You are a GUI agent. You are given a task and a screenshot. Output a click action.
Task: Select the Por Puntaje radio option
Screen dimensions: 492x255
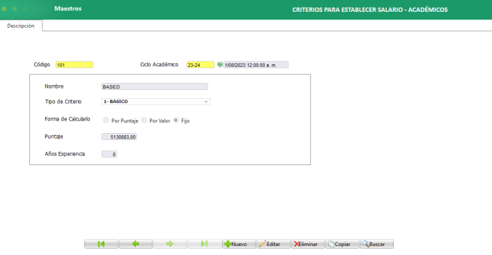pos(106,120)
